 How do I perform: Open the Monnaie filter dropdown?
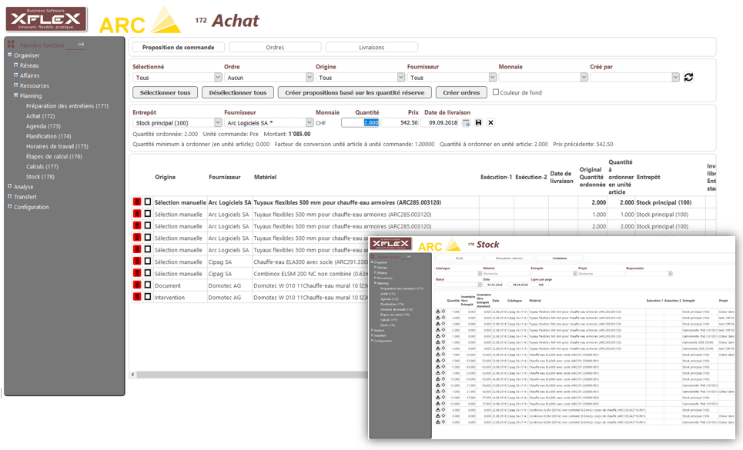point(543,78)
